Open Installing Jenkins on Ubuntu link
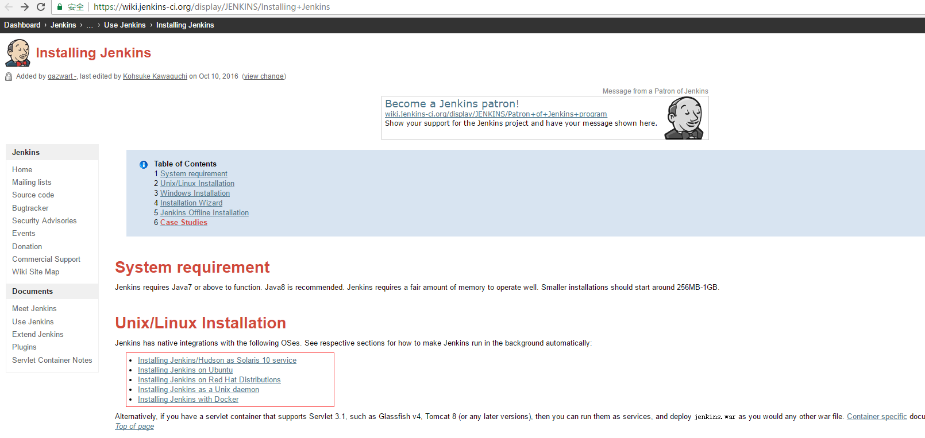Viewport: 925px width, 438px height. [185, 370]
